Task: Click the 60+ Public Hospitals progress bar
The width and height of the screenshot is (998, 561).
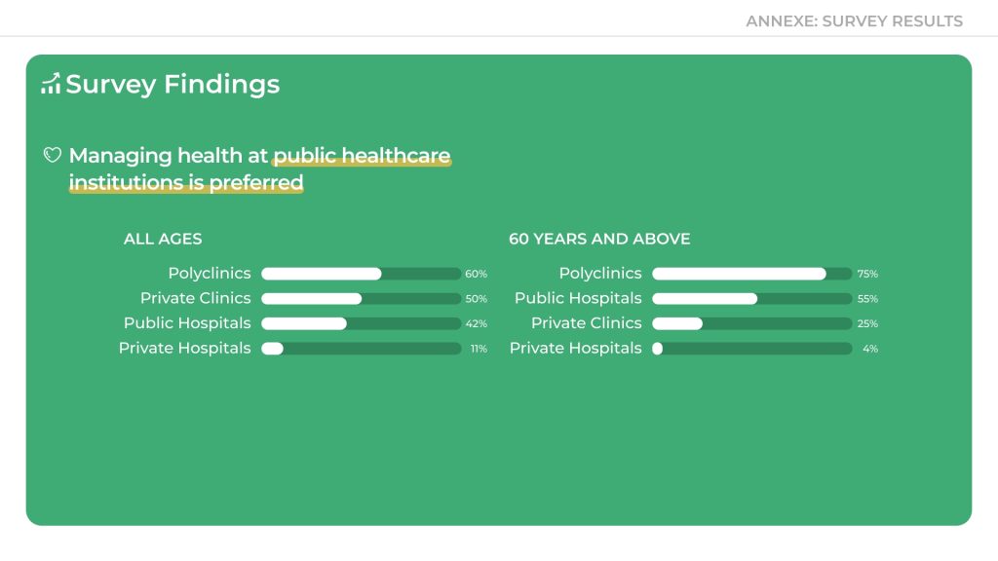Action: [751, 299]
